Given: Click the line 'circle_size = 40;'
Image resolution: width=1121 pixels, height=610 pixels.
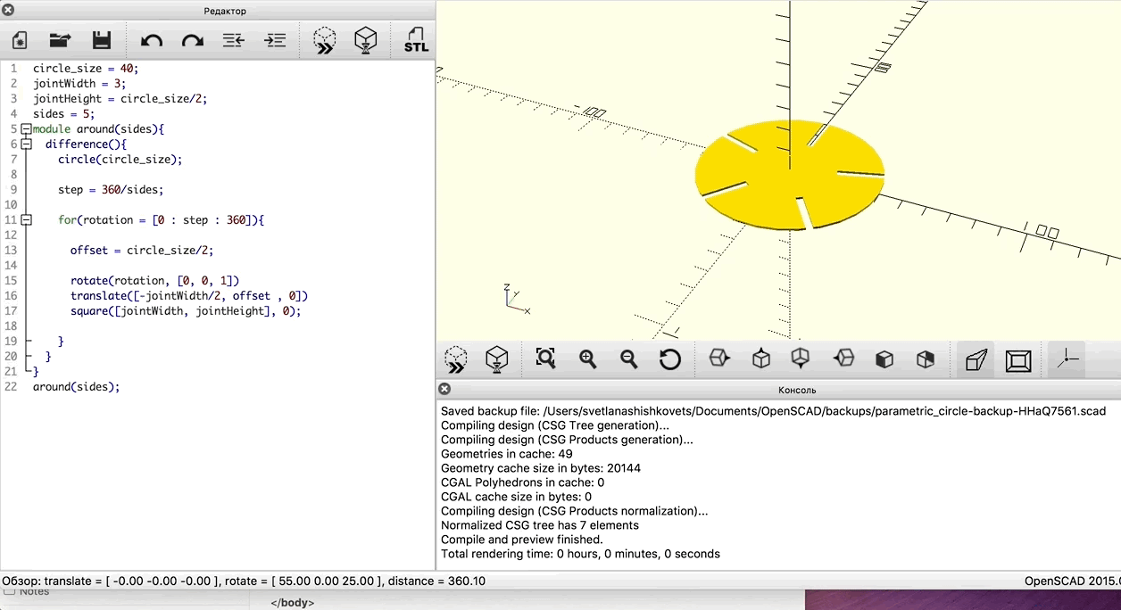Looking at the screenshot, I should click(x=86, y=69).
